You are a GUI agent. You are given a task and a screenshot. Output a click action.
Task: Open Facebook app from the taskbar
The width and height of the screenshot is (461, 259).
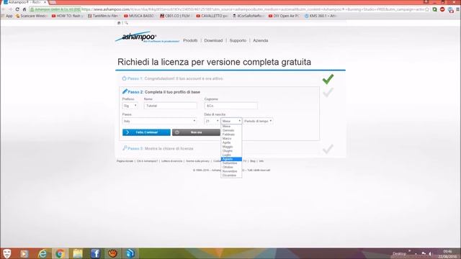click(95, 253)
